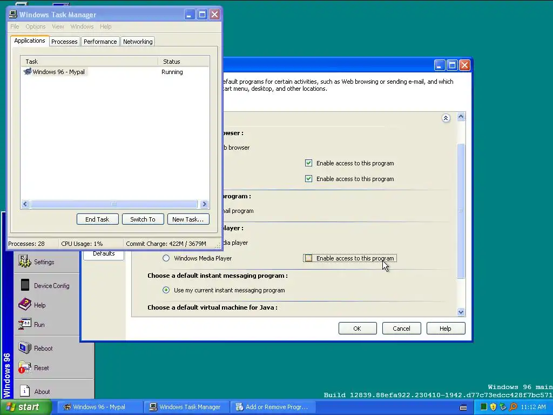Screen dimensions: 553x415
Task: Click the Commit Charge status entry
Action: tap(166, 244)
